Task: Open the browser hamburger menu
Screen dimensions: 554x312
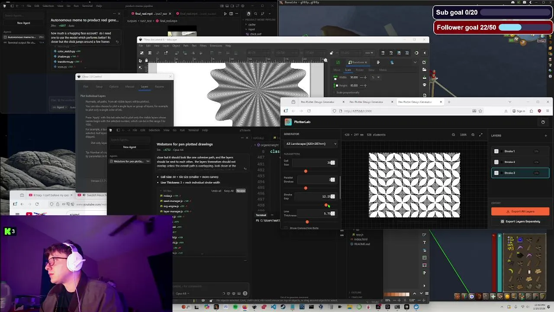Action: pos(547,111)
